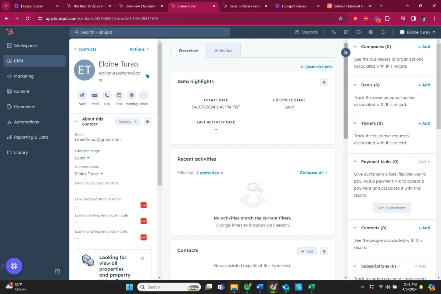The width and height of the screenshot is (441, 294).
Task: Click the Call action icon
Action: click(107, 95)
